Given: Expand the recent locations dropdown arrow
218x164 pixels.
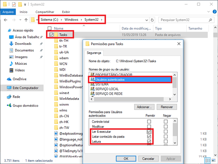Looking at the screenshot, I should pyautogui.click(x=20, y=20).
